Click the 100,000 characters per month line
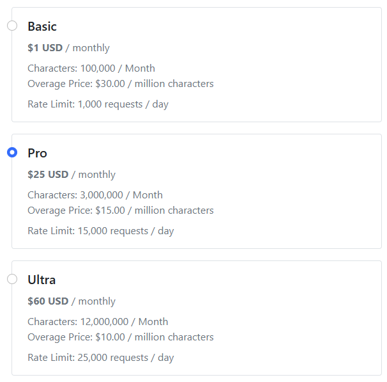 pyautogui.click(x=91, y=68)
